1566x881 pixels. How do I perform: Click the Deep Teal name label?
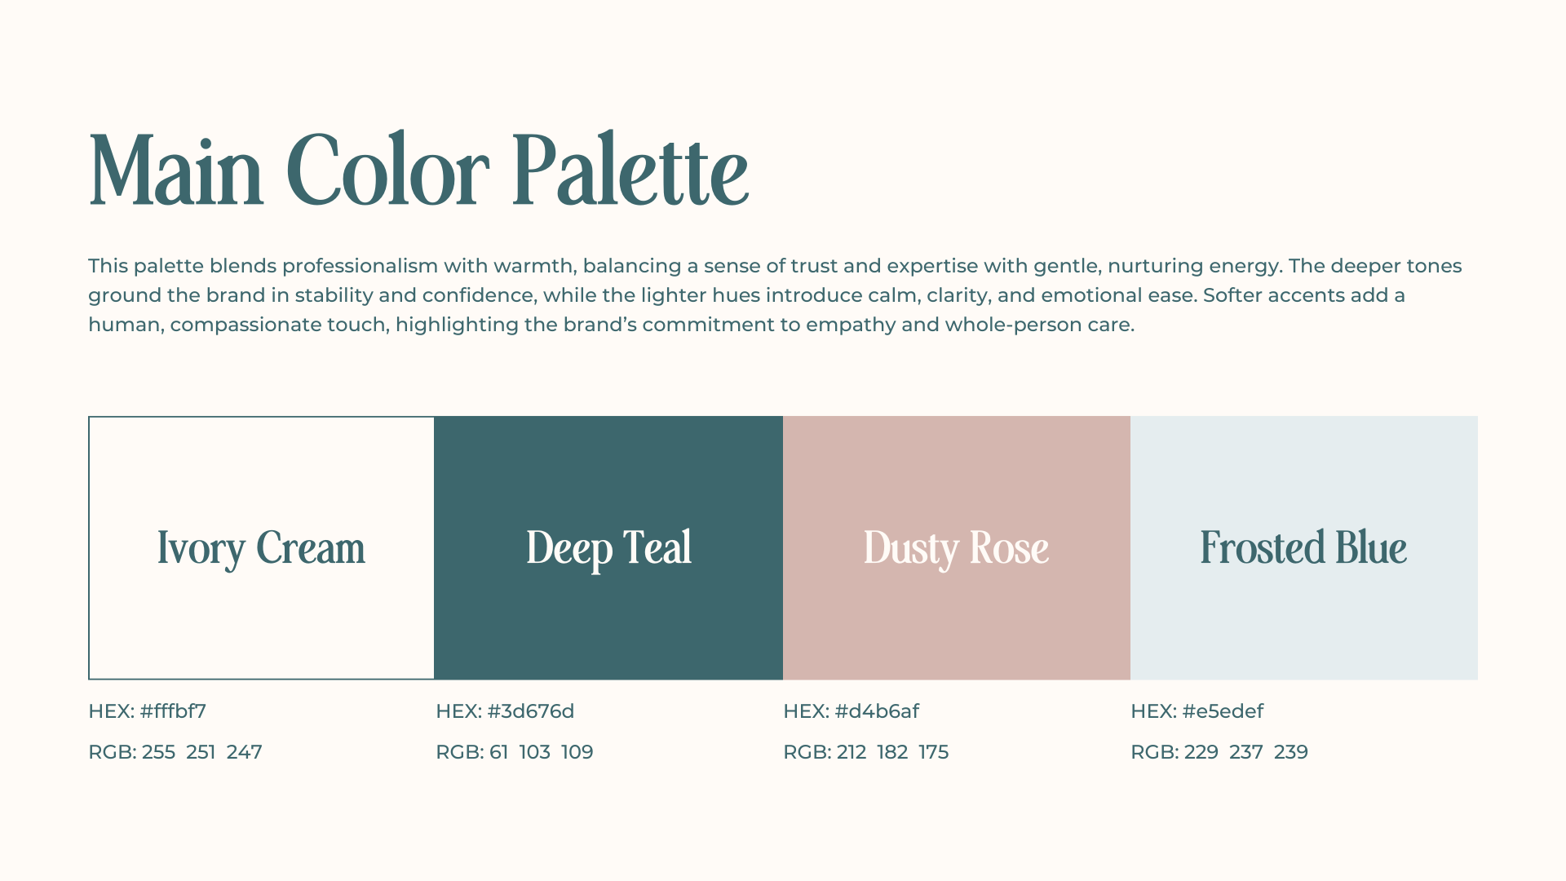pos(608,548)
